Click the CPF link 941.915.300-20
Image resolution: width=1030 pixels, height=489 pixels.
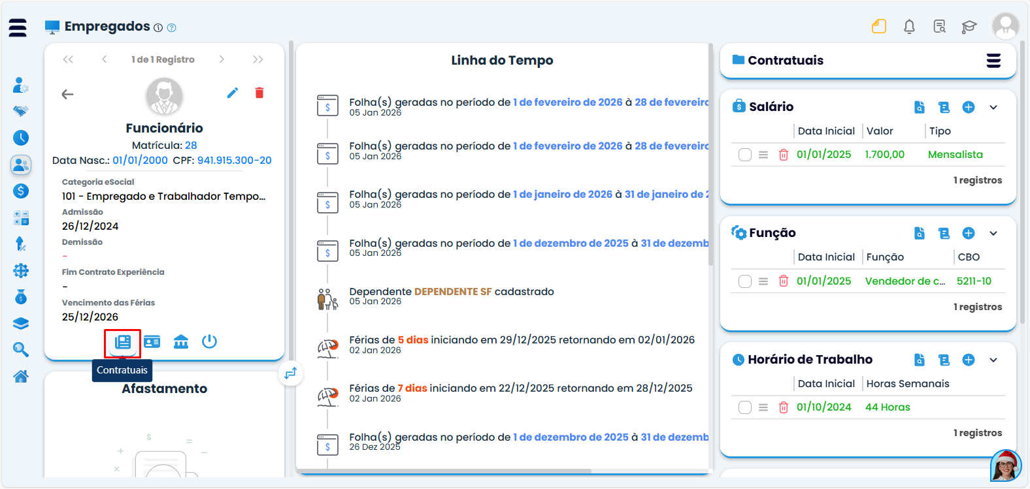[x=234, y=161]
